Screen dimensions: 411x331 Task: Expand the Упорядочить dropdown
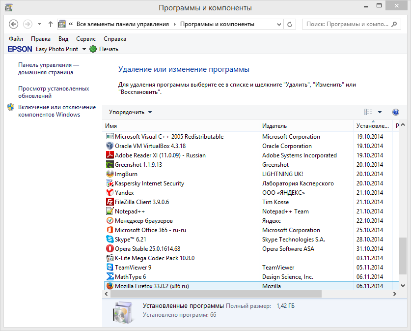pos(131,112)
